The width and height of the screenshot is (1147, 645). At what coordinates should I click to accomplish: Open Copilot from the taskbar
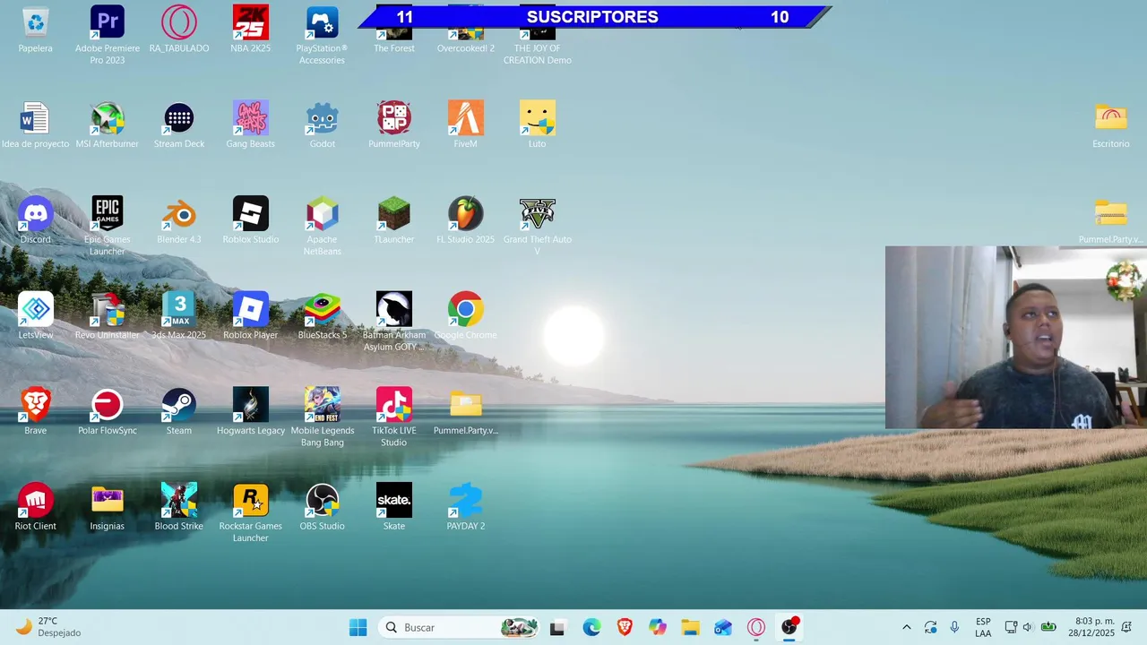658,627
